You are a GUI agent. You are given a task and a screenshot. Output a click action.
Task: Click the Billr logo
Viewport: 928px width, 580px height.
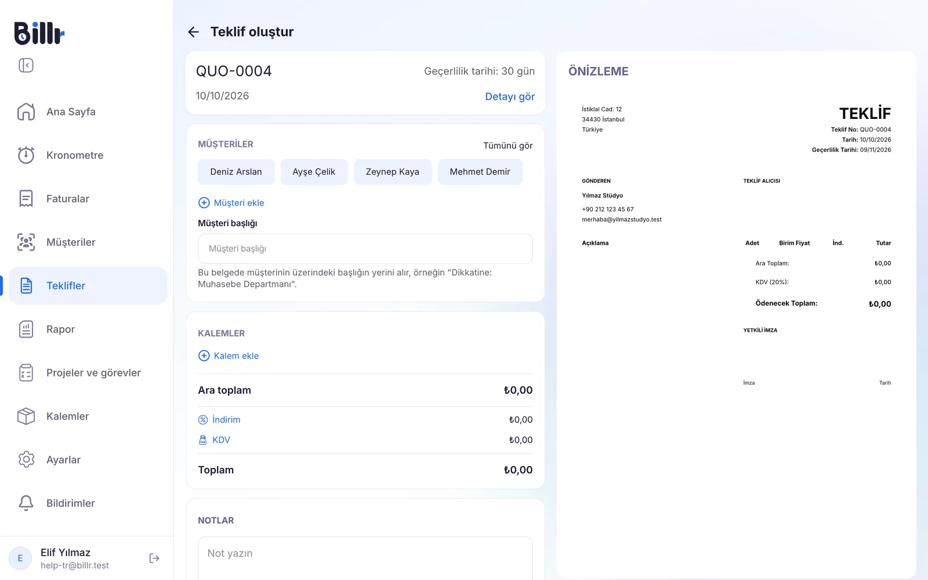coord(39,33)
